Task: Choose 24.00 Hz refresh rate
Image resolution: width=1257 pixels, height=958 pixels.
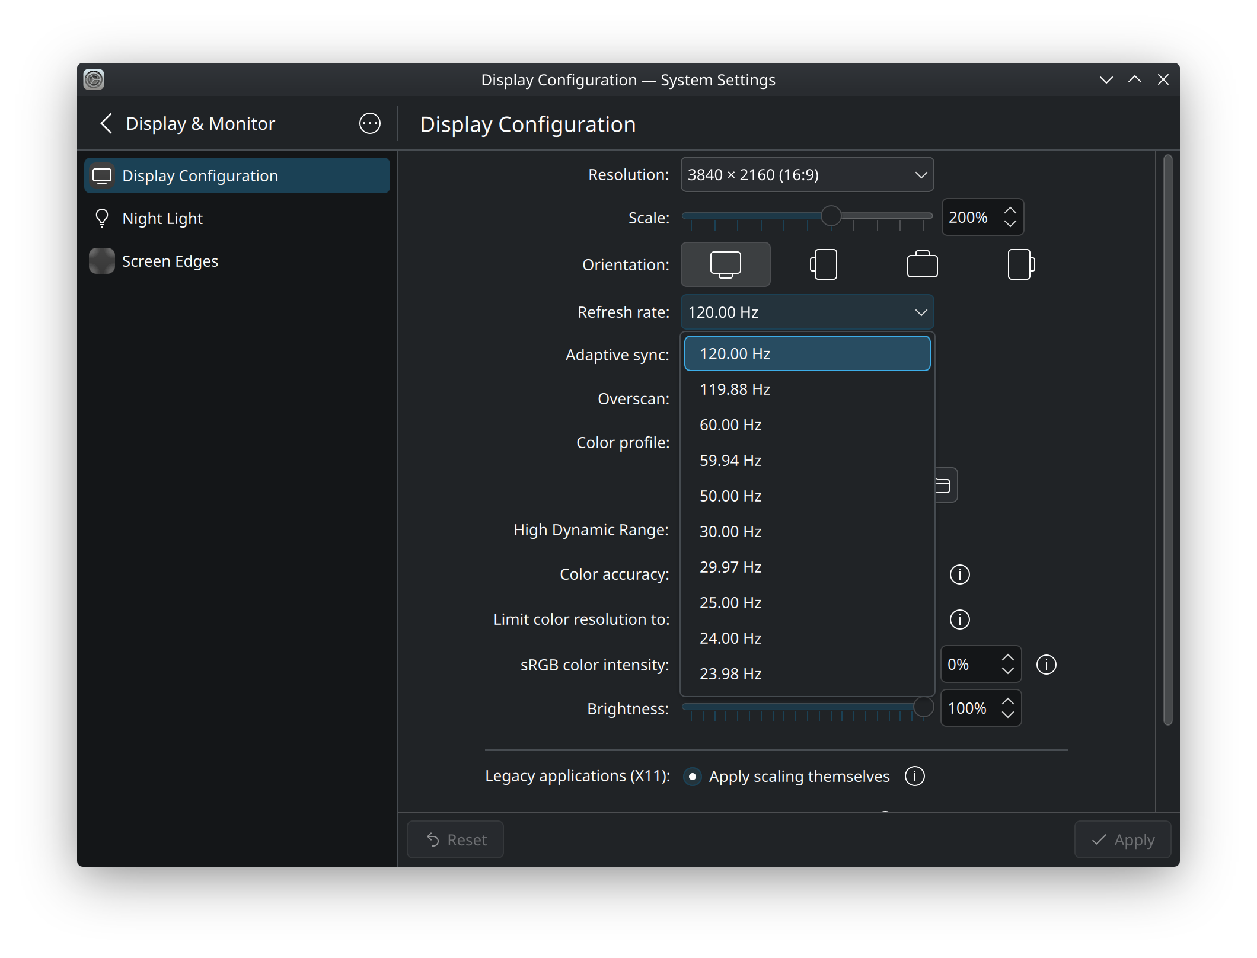Action: (807, 638)
